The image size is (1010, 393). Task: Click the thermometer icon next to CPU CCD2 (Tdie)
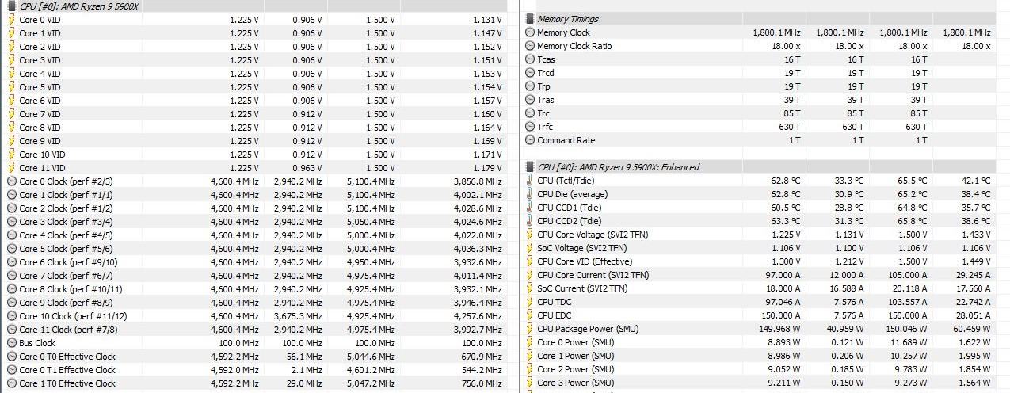(x=530, y=221)
